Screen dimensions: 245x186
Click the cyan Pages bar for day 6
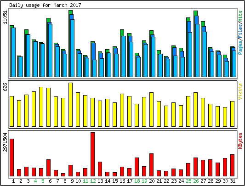[x=50, y=51]
